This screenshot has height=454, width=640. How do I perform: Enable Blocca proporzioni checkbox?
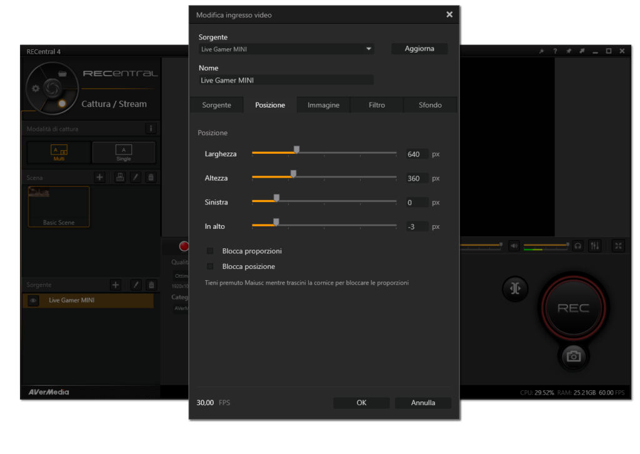pyautogui.click(x=210, y=251)
